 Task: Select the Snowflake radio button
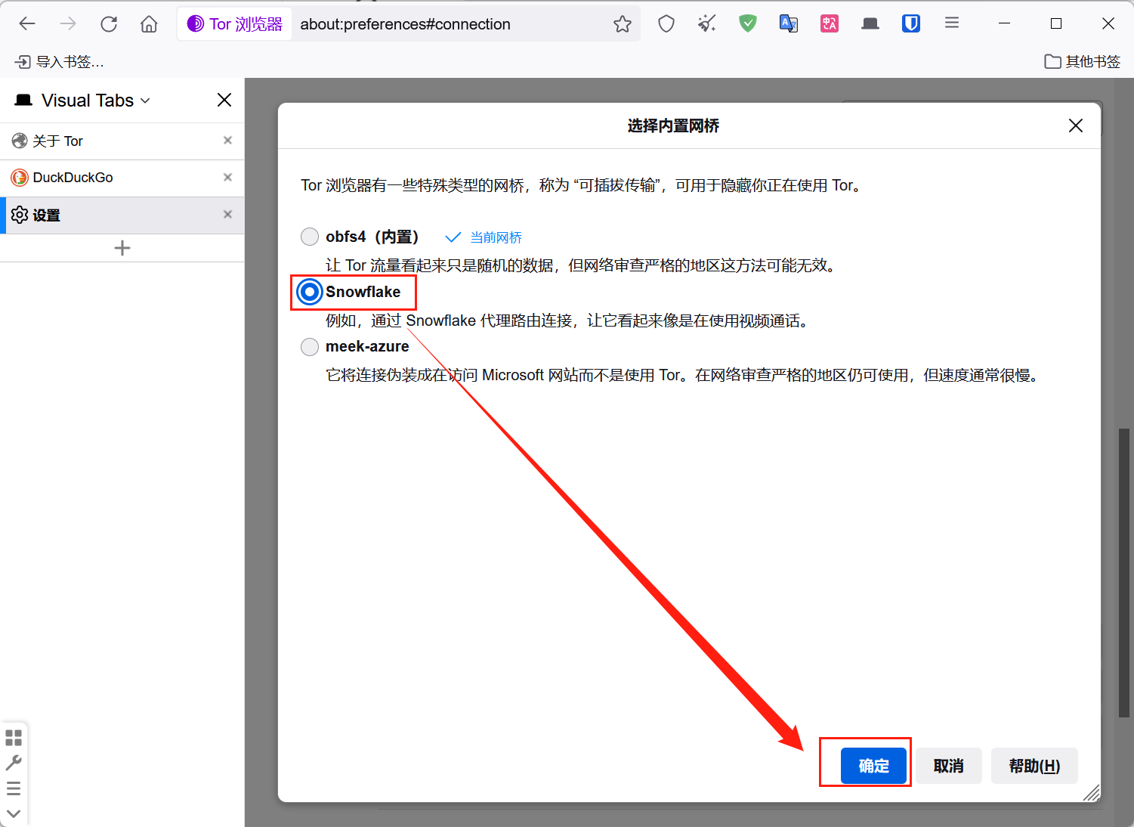point(310,292)
